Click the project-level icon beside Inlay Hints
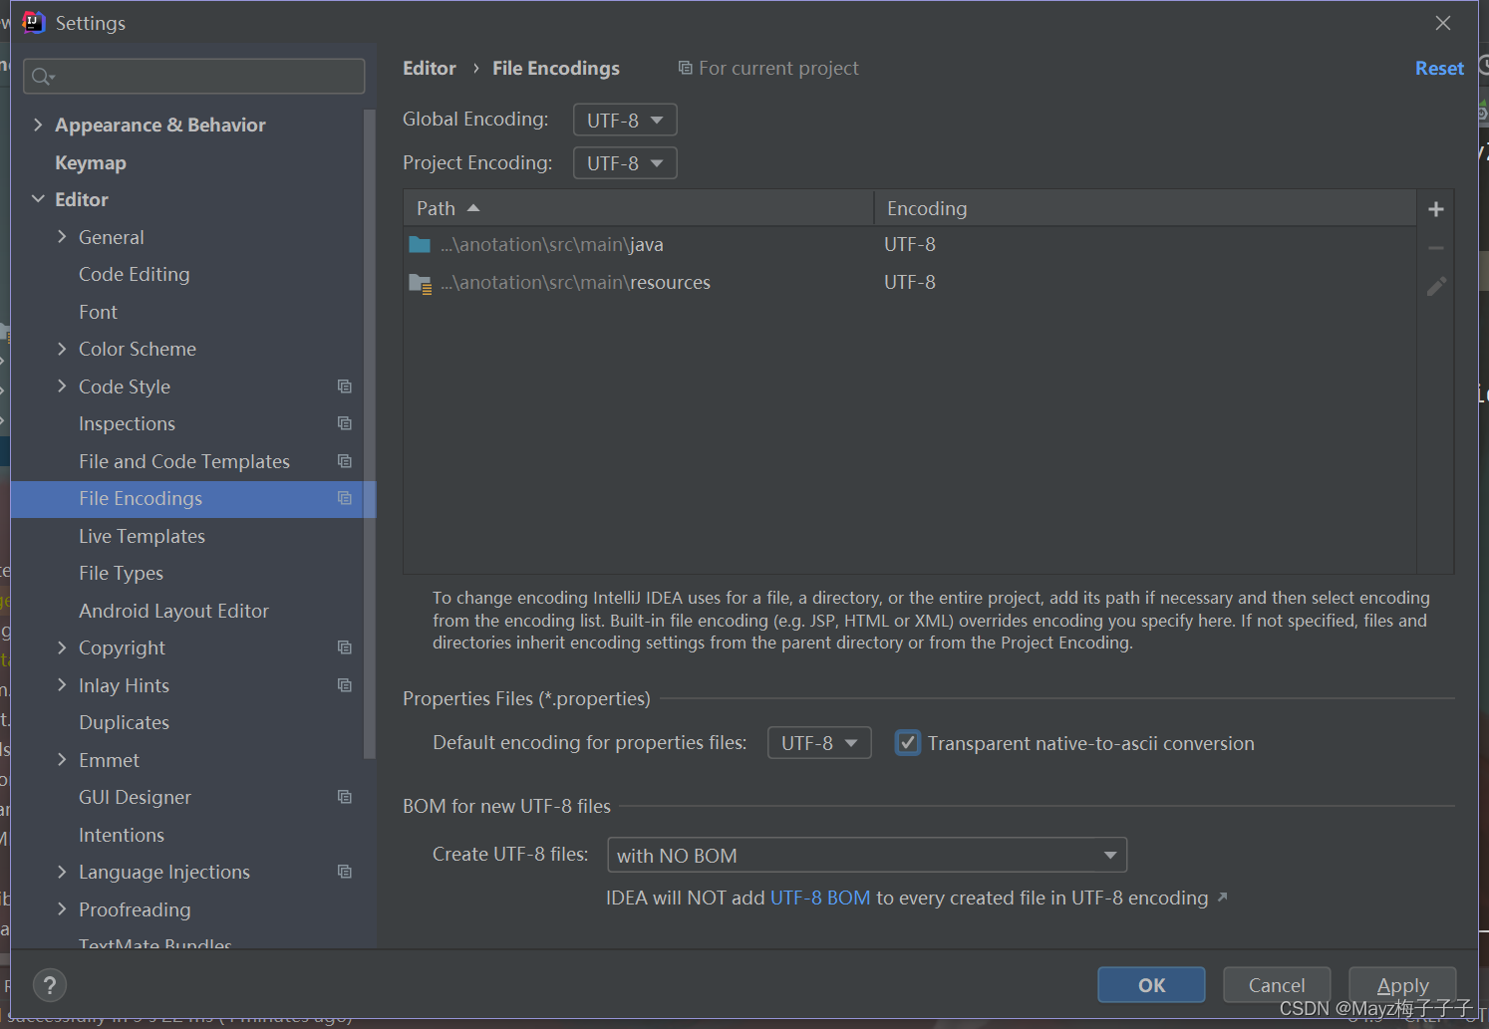 (x=345, y=685)
